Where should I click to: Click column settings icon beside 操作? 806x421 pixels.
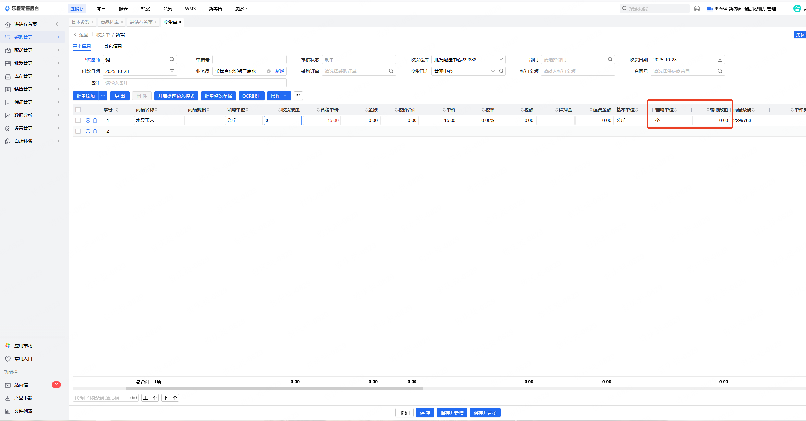[x=298, y=96]
